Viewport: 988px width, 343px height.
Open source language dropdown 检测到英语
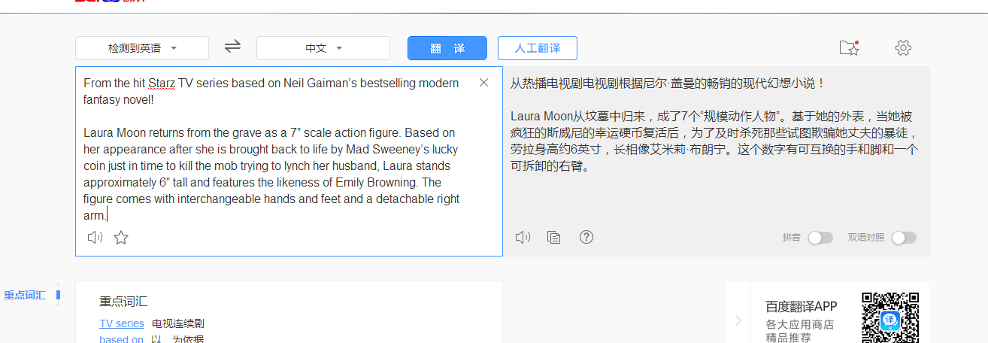click(x=142, y=48)
